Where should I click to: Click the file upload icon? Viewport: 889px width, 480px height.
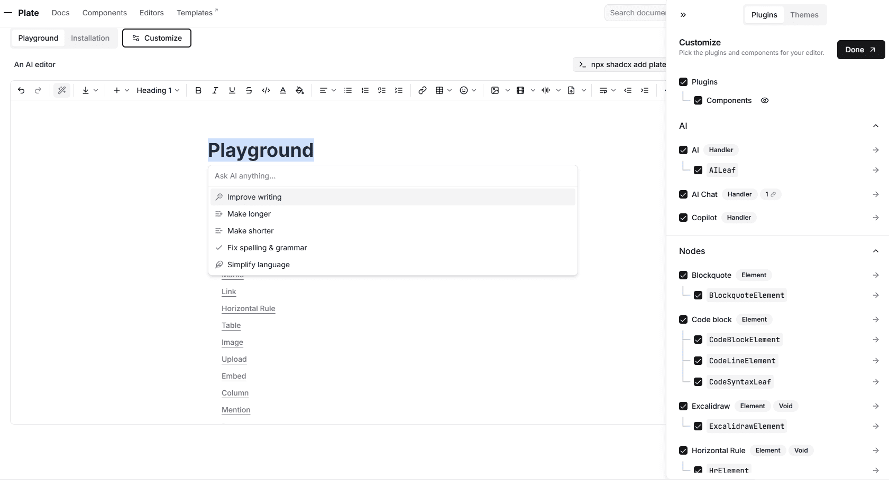click(571, 90)
